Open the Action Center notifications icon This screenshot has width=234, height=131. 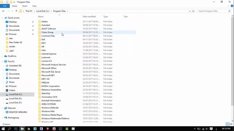[211, 129]
